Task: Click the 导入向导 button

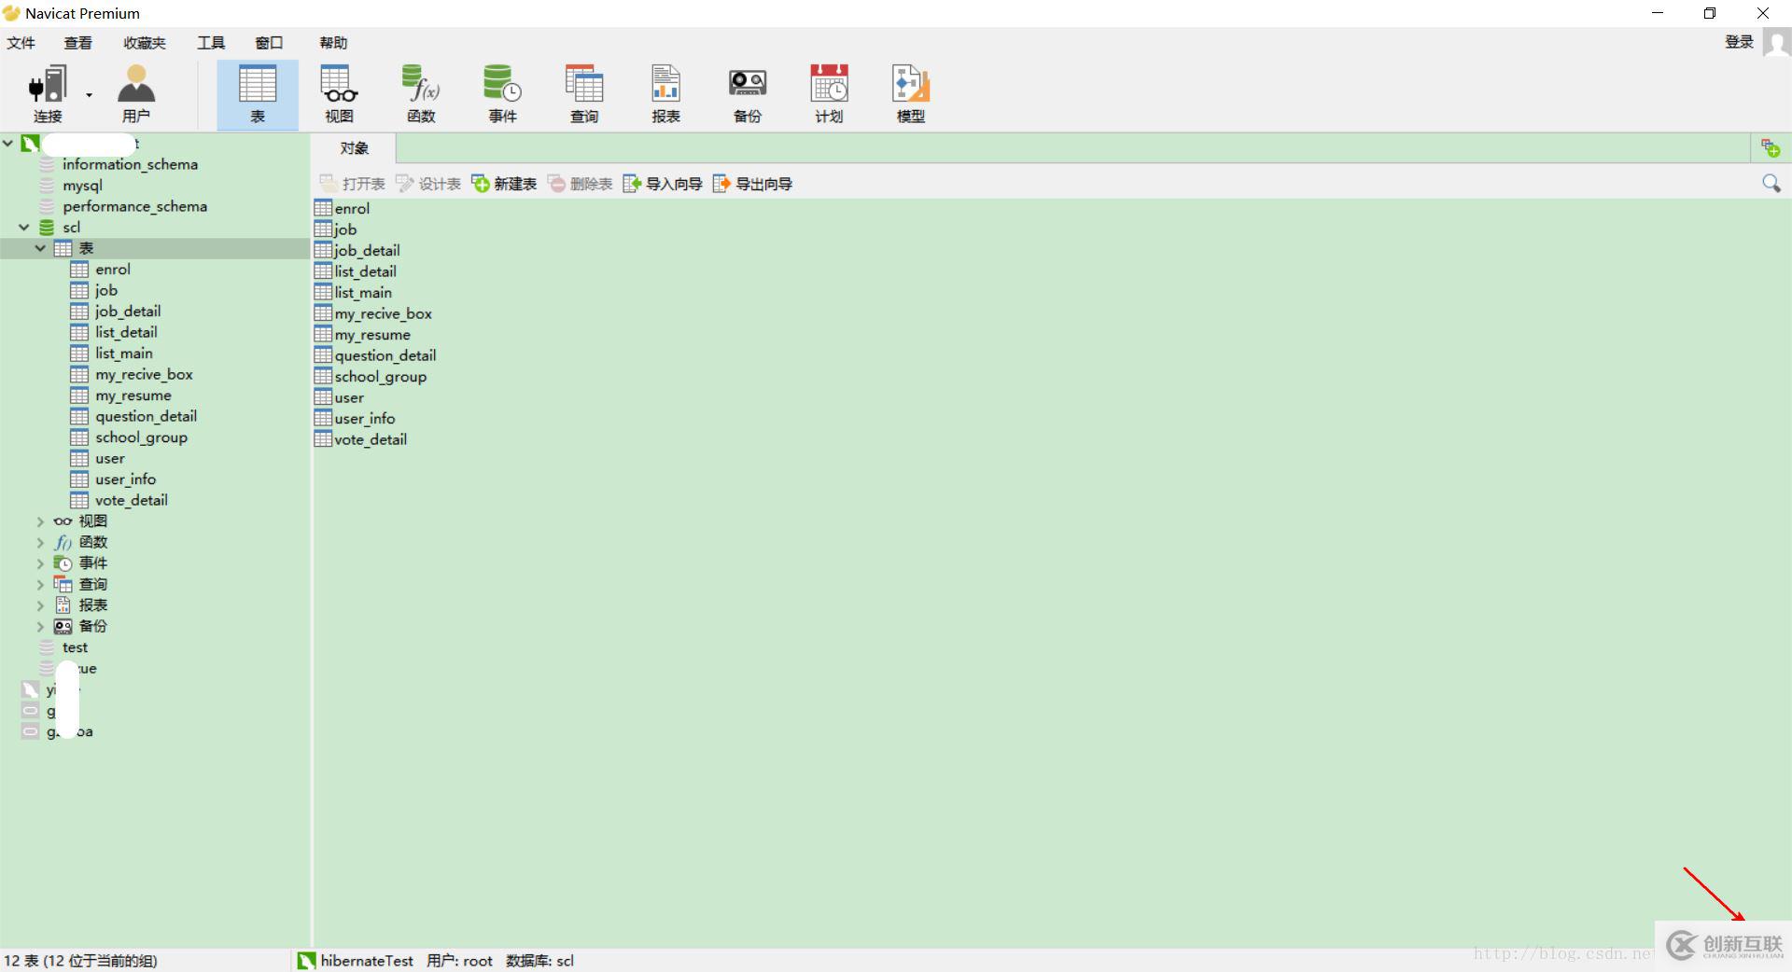Action: pos(663,184)
